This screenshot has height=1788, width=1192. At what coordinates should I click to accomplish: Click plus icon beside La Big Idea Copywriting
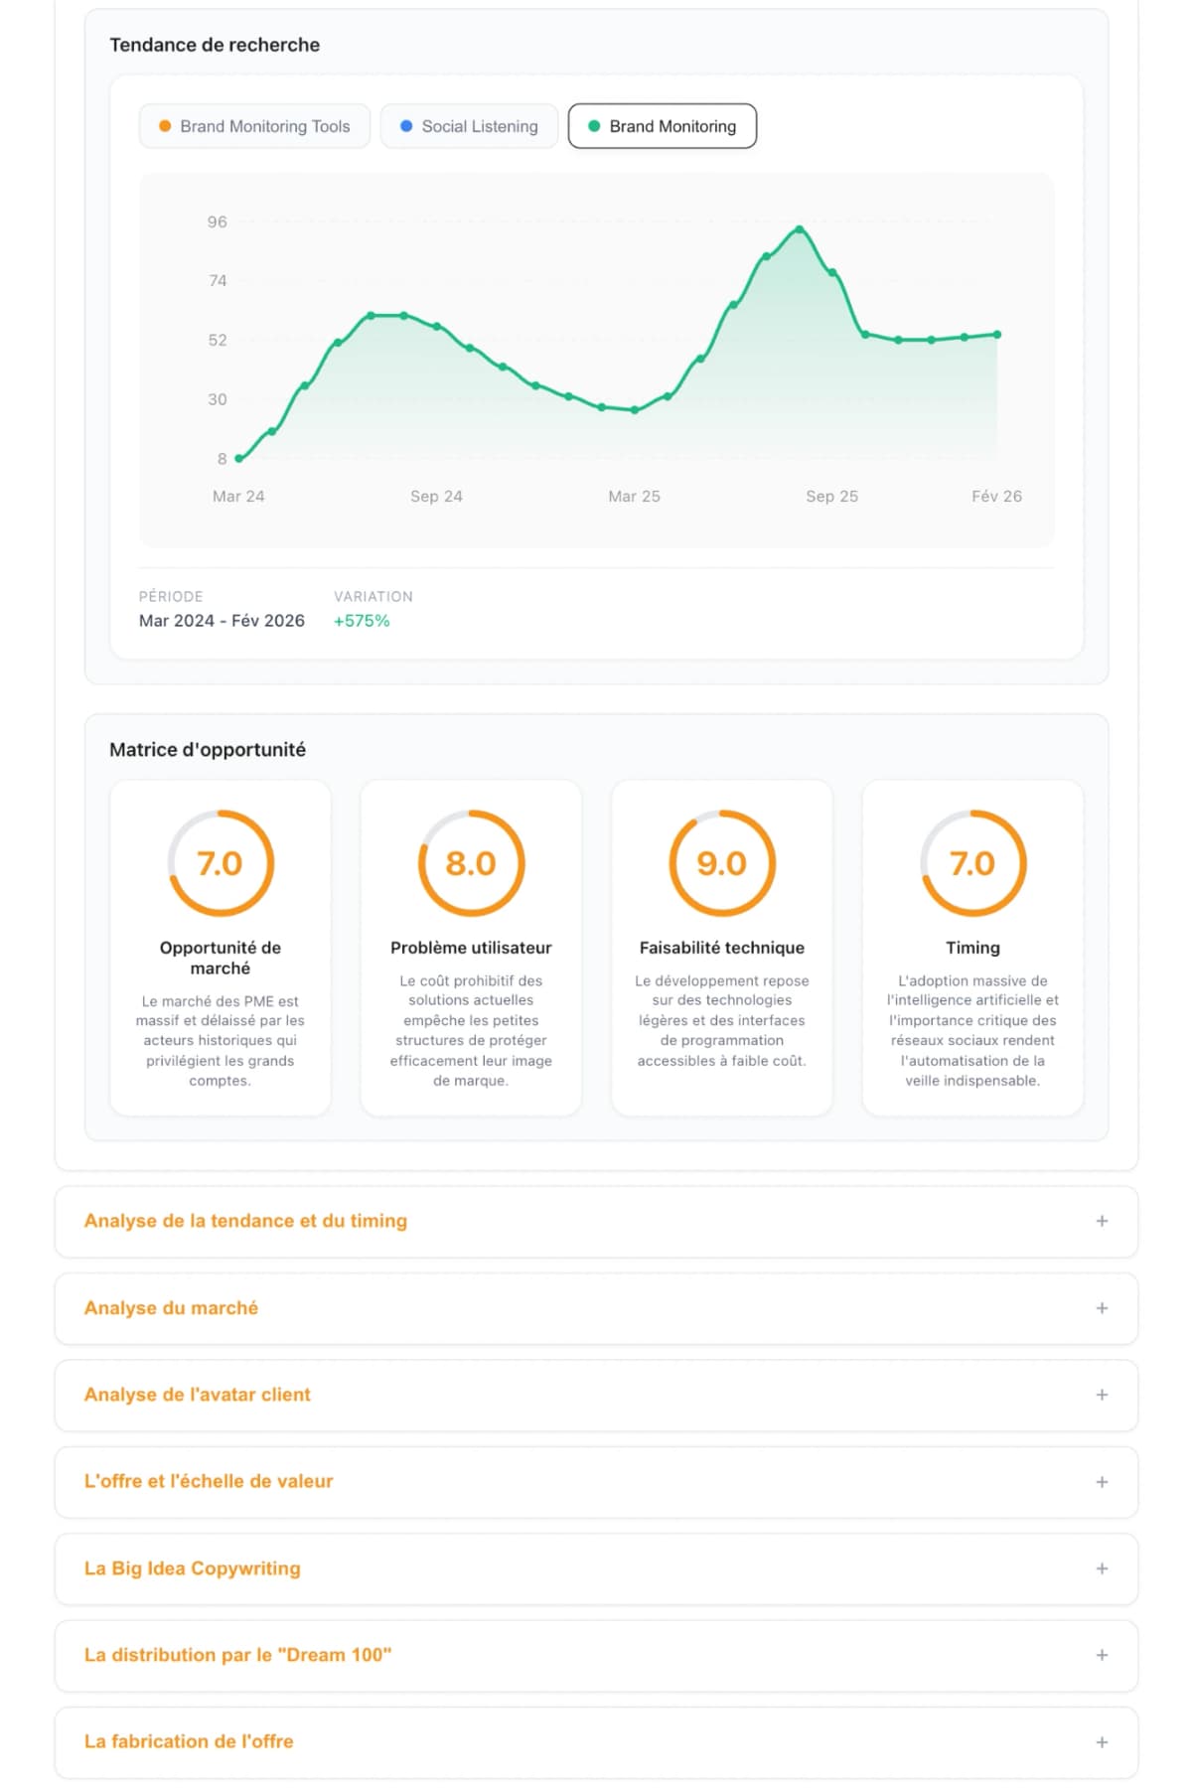(x=1102, y=1568)
